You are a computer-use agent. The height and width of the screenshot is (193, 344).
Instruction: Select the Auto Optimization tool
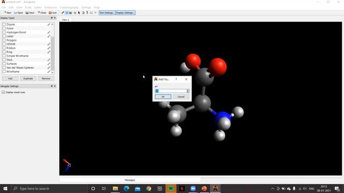click(x=87, y=13)
